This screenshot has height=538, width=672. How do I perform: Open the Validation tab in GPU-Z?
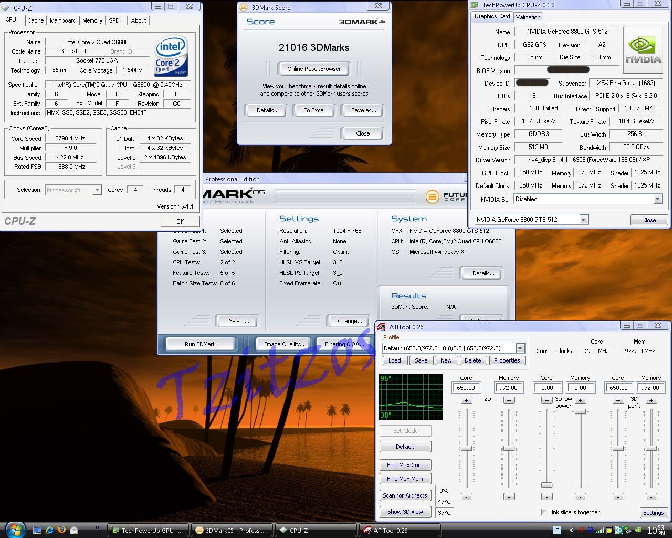[x=528, y=17]
